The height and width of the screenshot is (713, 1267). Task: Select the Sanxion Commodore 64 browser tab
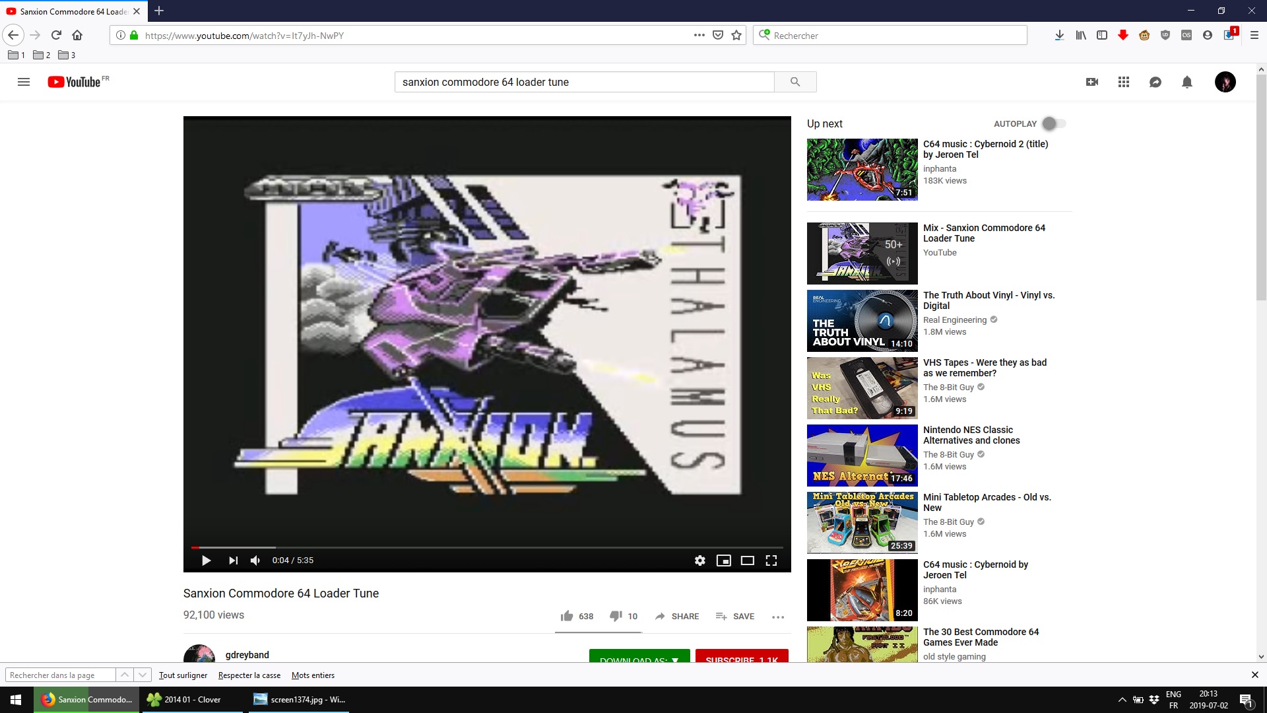pyautogui.click(x=73, y=11)
